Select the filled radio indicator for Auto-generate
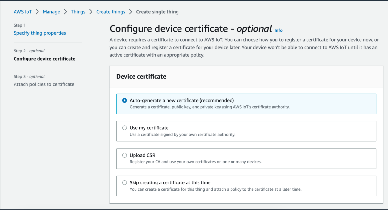The width and height of the screenshot is (388, 210). pyautogui.click(x=124, y=100)
